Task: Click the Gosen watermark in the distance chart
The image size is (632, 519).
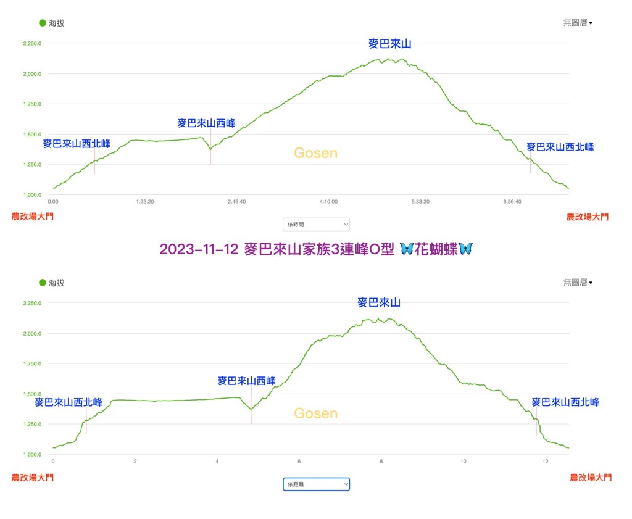Action: tap(315, 413)
